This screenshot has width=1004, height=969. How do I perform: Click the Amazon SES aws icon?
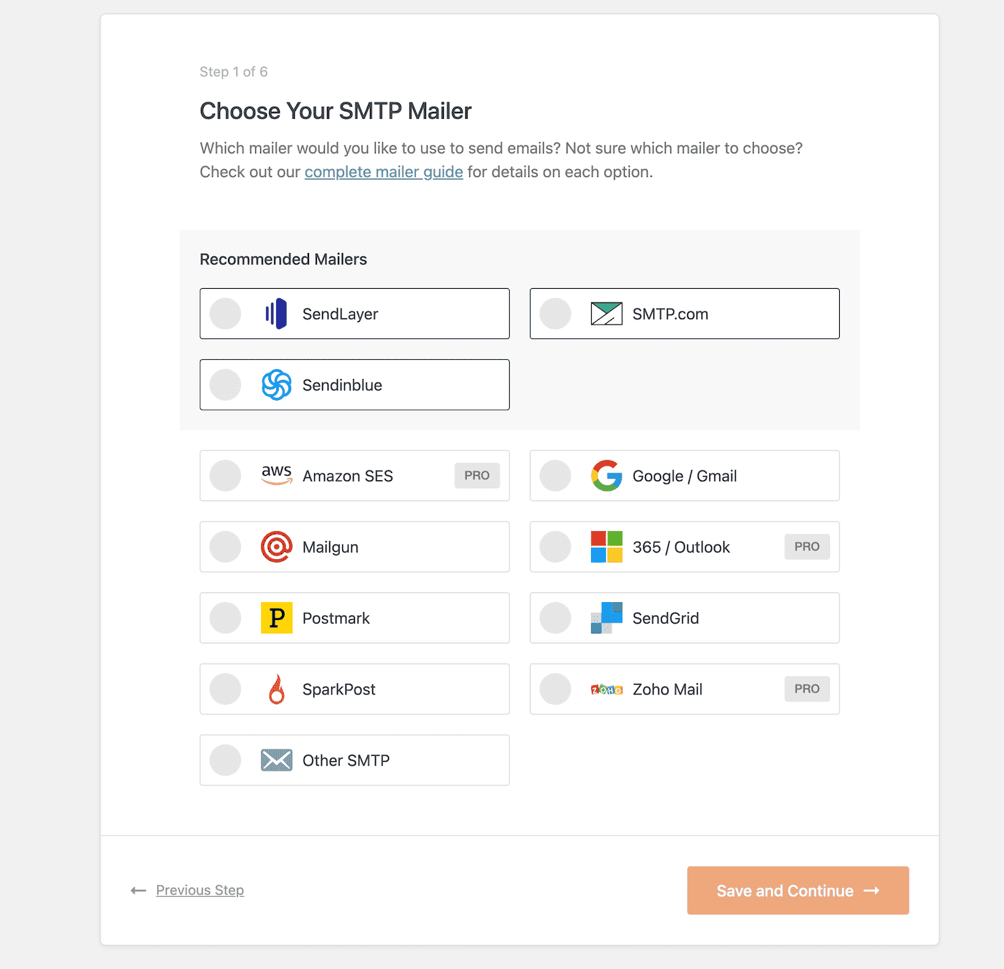coord(277,475)
